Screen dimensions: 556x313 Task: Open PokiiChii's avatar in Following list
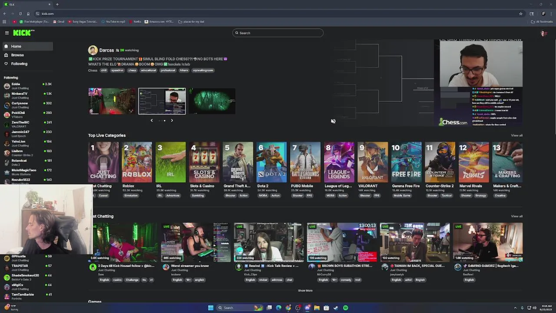tap(7, 114)
